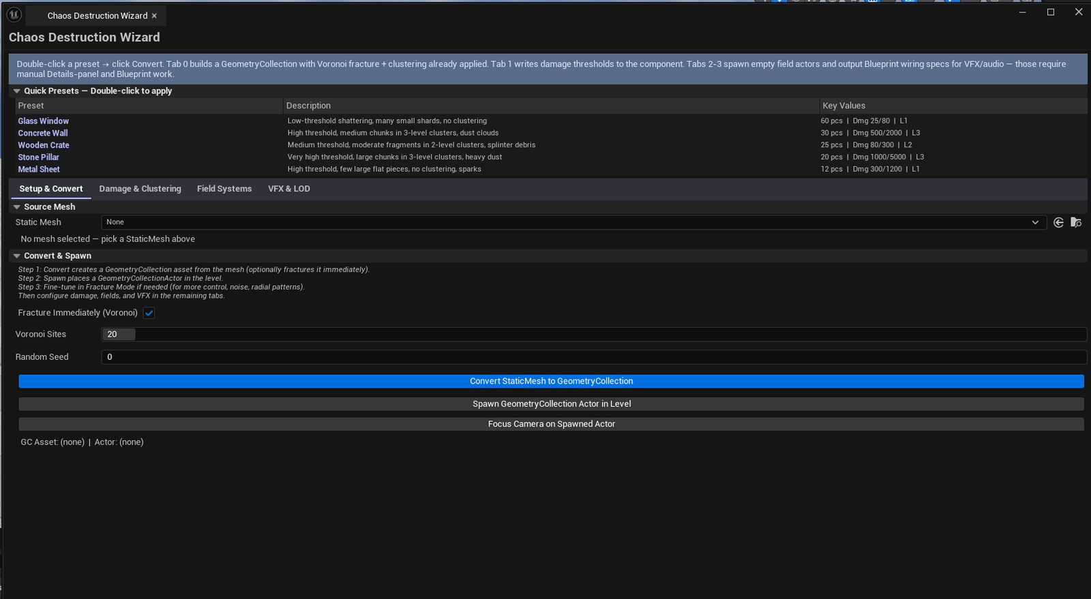Screen dimensions: 1091x599
Task: Click the 'GC Asset: (none) | Actor: (none)' status text
Action: (x=83, y=442)
